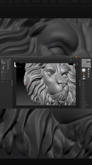Select the orange SimpleBrush tool icon
Viewport: 92px width, 165px height.
pyautogui.click(x=84, y=74)
